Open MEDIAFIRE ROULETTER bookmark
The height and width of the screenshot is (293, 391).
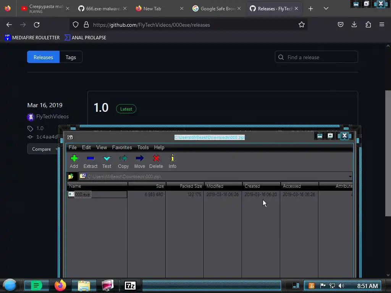[x=32, y=38]
